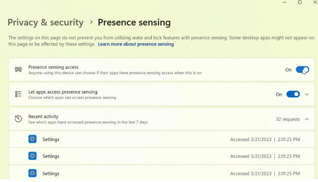Click the list icon beside Let apps access
This screenshot has height=182, width=318.
point(18,94)
